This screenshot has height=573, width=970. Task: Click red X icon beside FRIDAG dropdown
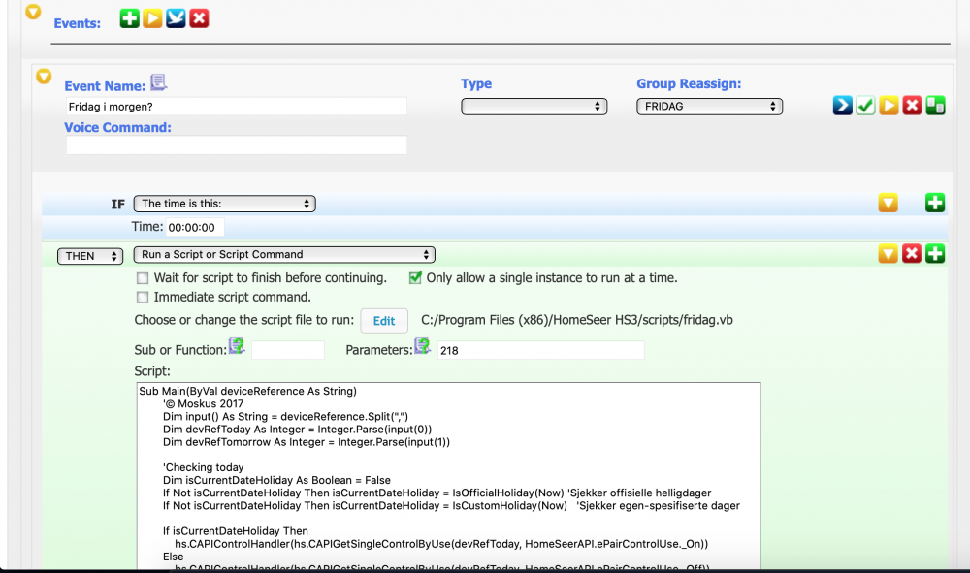pyautogui.click(x=912, y=106)
